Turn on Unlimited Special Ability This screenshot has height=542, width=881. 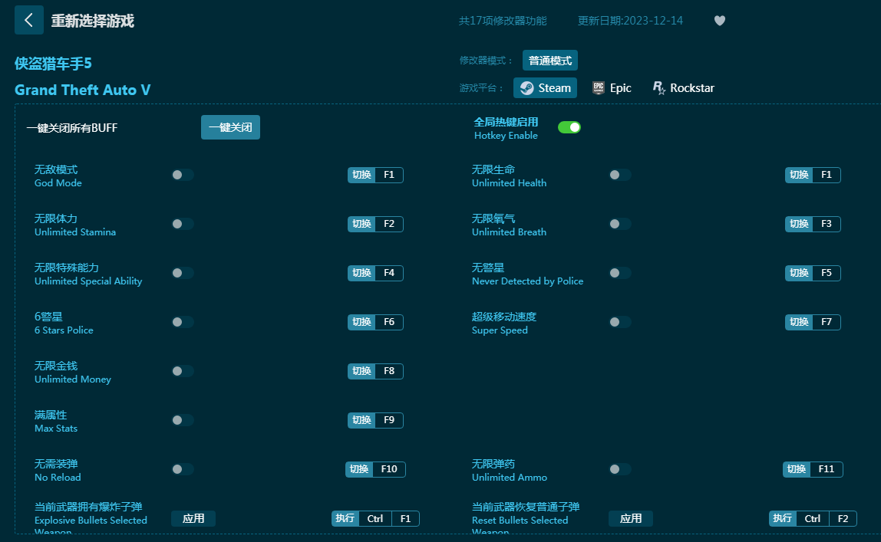coord(183,273)
